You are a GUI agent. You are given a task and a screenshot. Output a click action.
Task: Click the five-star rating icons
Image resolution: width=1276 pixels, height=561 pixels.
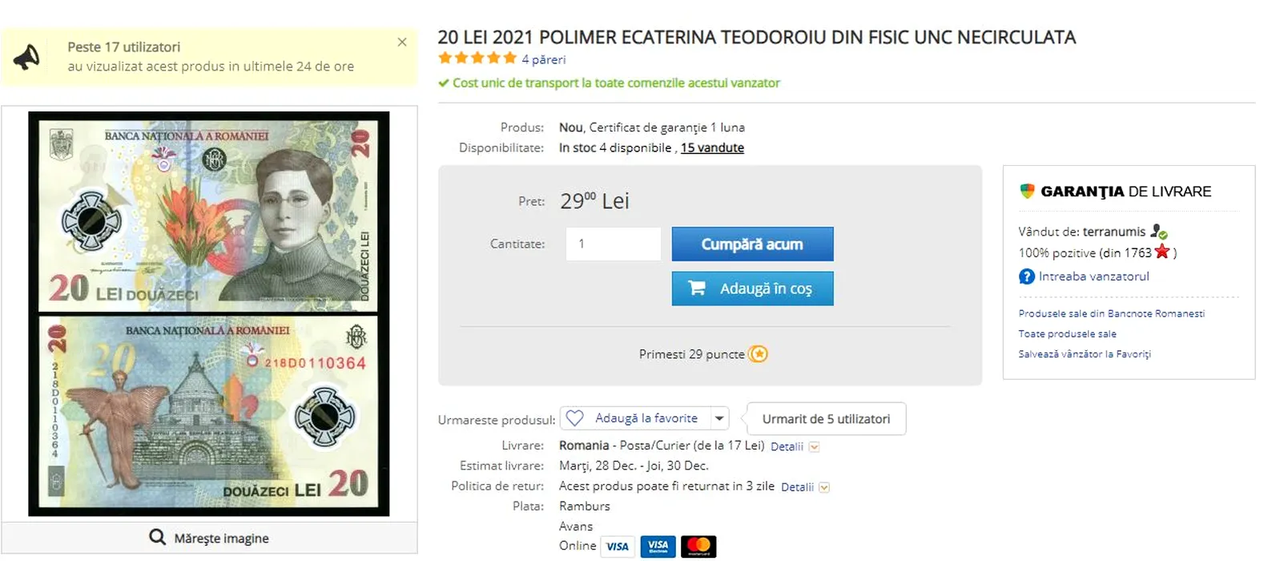click(x=477, y=58)
